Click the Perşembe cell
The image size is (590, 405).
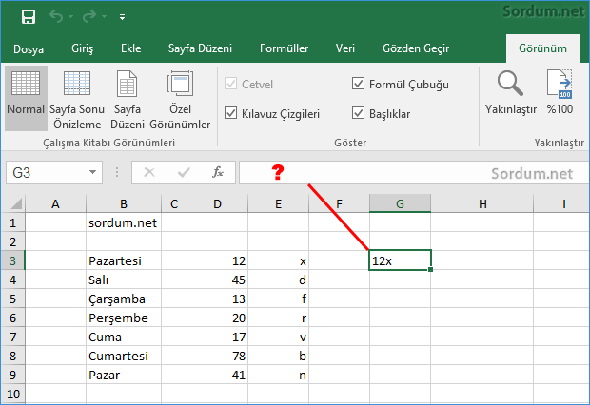[x=124, y=318]
